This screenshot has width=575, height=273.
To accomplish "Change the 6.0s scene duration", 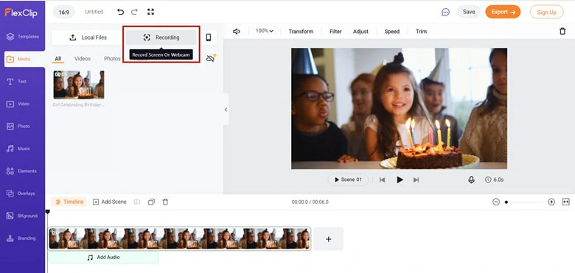I will [494, 180].
